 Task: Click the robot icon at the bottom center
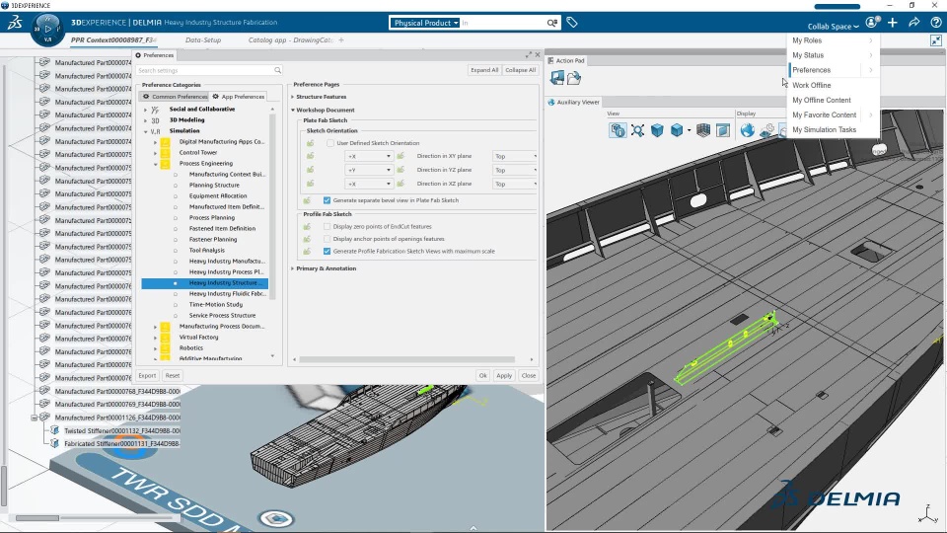pos(276,518)
